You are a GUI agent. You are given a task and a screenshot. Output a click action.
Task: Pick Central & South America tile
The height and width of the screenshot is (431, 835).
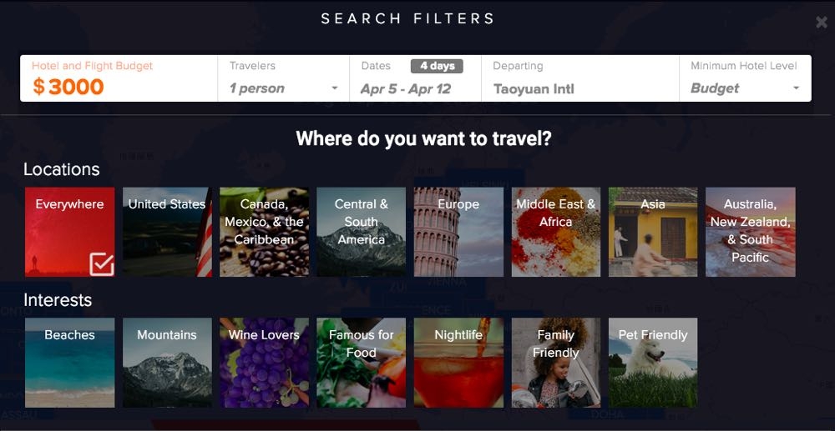[361, 232]
